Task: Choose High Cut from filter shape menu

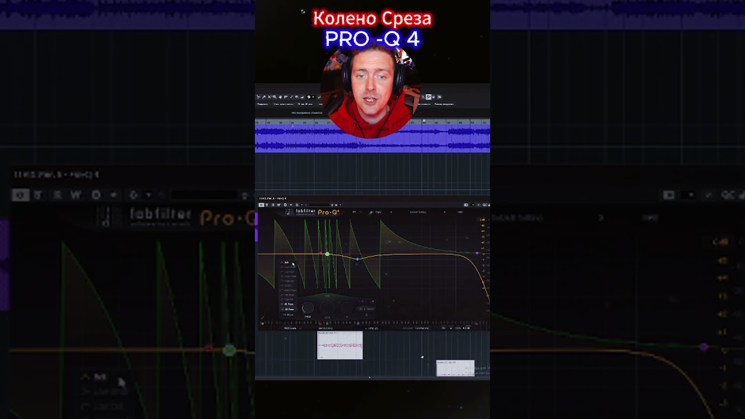Action: point(287,281)
